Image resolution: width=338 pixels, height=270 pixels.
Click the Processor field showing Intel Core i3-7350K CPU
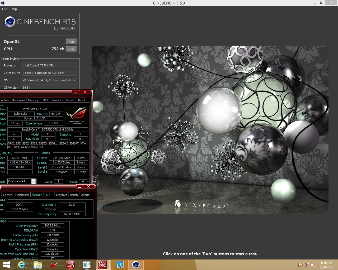point(49,65)
